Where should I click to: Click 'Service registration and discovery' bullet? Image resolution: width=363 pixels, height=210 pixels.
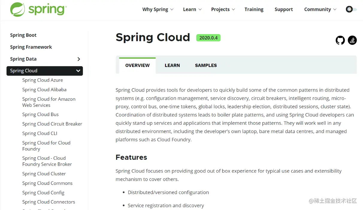click(166, 206)
